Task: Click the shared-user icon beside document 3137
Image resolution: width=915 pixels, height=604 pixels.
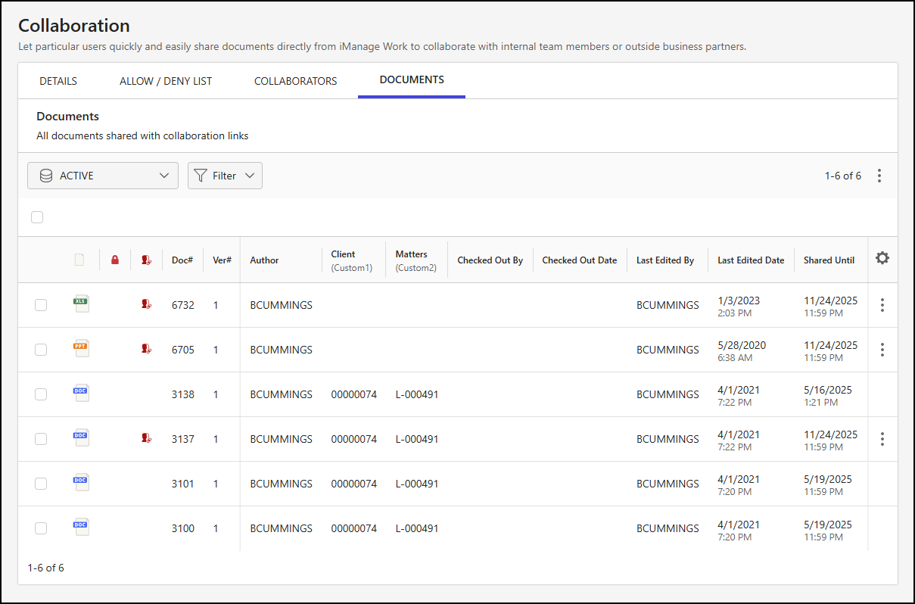Action: [146, 437]
